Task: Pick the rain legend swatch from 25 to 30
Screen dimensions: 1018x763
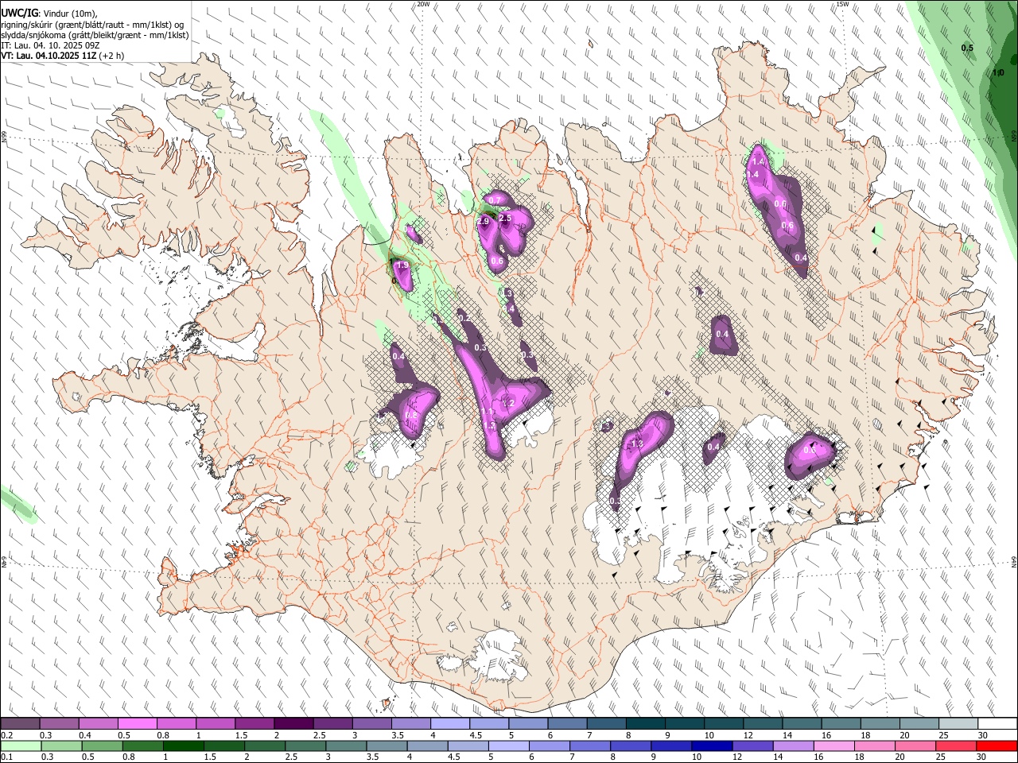Action: [956, 746]
